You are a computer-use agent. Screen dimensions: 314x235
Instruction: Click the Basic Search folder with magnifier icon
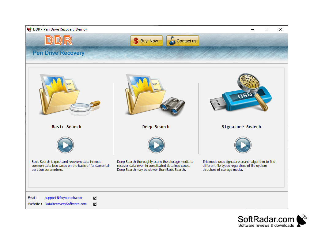tap(69, 95)
